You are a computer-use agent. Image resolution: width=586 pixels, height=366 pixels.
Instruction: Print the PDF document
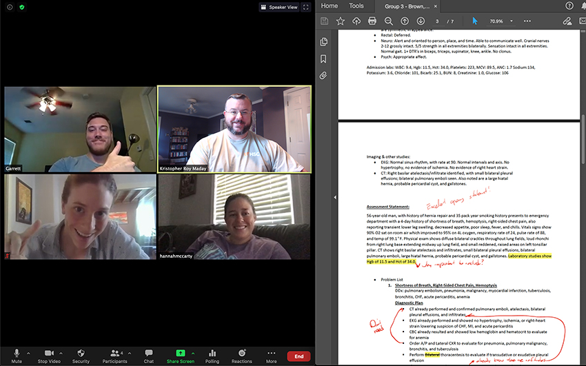372,21
